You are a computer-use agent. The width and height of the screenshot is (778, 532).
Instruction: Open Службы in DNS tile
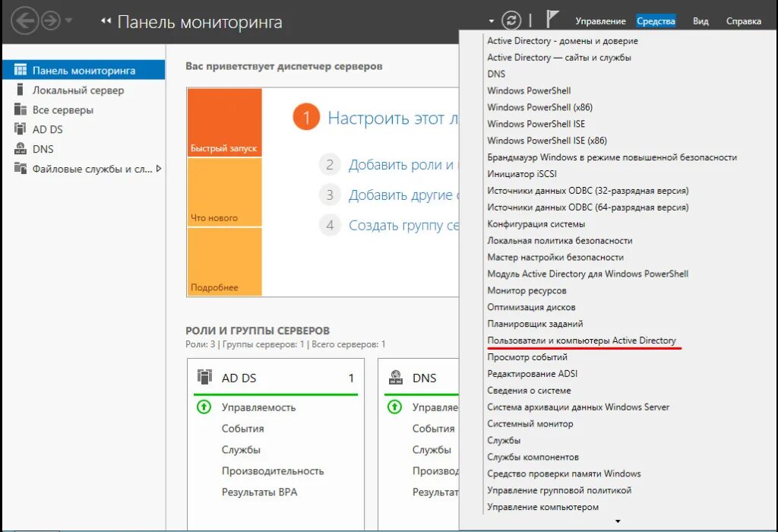(x=432, y=450)
